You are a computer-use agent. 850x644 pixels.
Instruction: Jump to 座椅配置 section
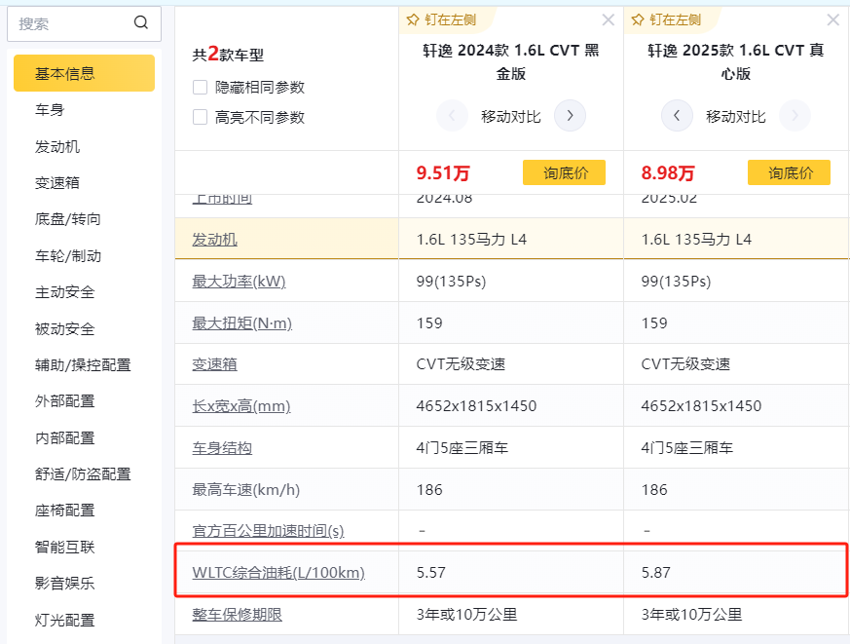point(65,511)
